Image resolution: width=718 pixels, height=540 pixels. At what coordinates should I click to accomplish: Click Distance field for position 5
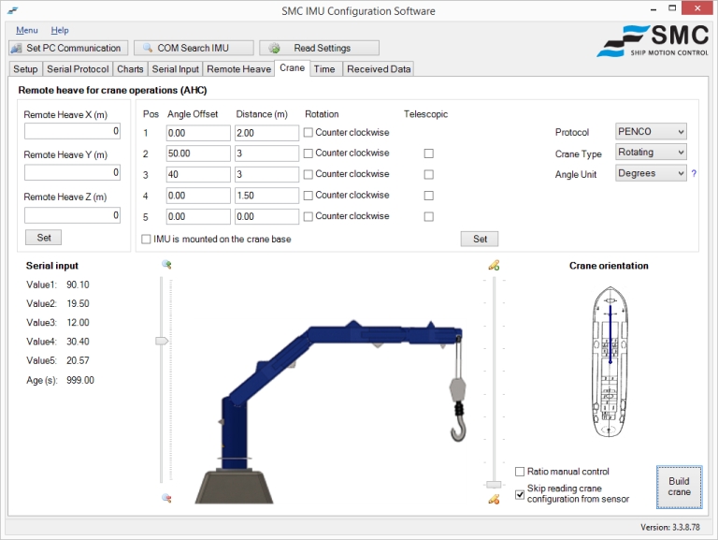tap(267, 217)
